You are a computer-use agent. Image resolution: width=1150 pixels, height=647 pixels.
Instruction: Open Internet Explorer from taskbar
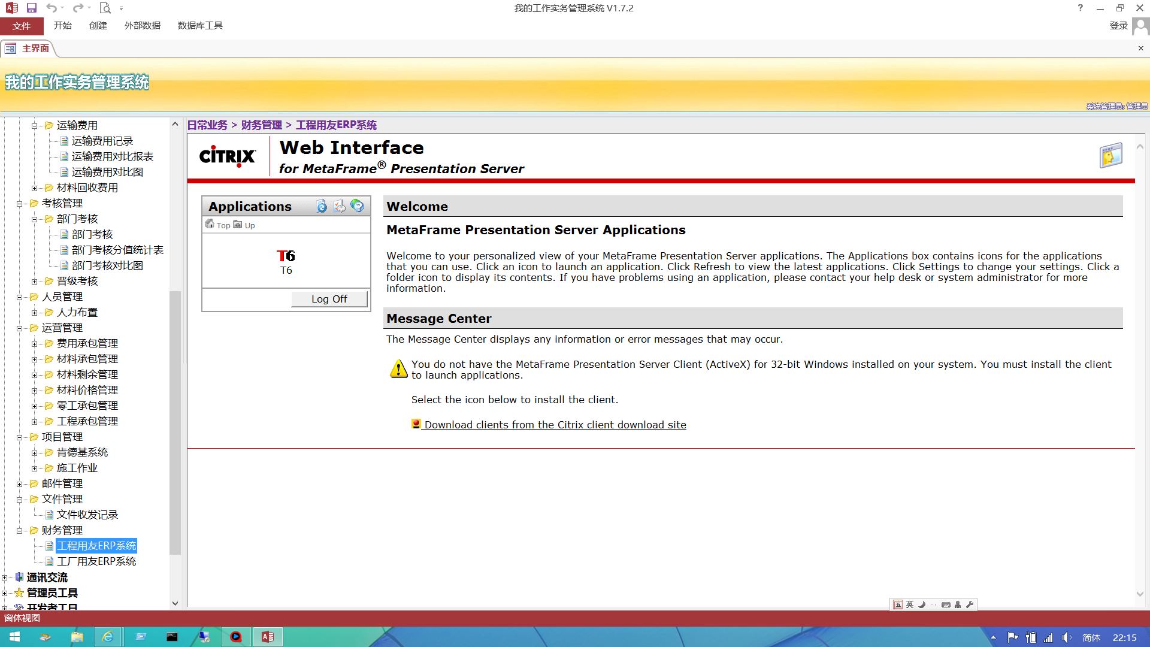tap(108, 637)
